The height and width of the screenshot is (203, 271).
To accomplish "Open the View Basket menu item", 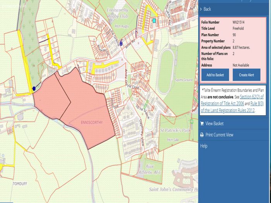I will 214,124.
